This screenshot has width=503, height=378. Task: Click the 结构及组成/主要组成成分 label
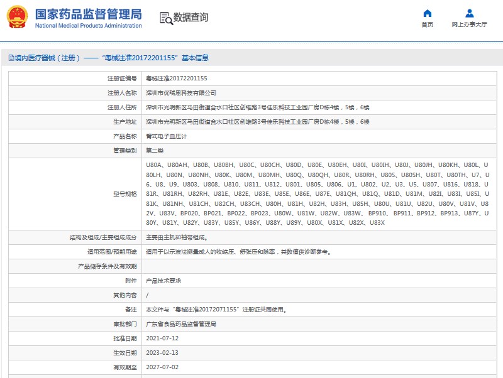(103, 238)
